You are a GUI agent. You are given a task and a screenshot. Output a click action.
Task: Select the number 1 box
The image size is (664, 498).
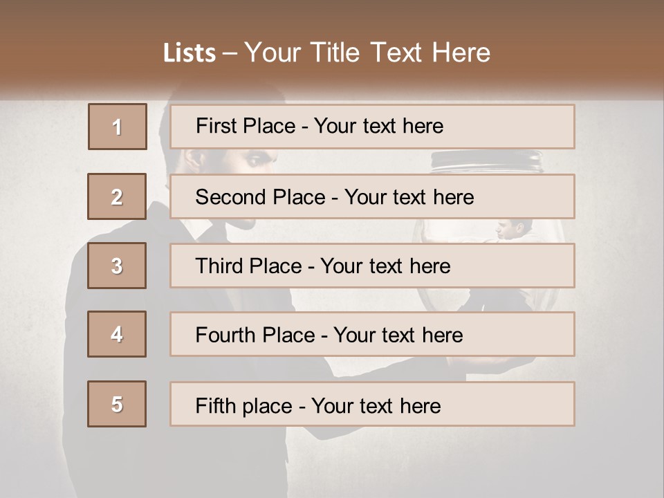click(x=118, y=127)
